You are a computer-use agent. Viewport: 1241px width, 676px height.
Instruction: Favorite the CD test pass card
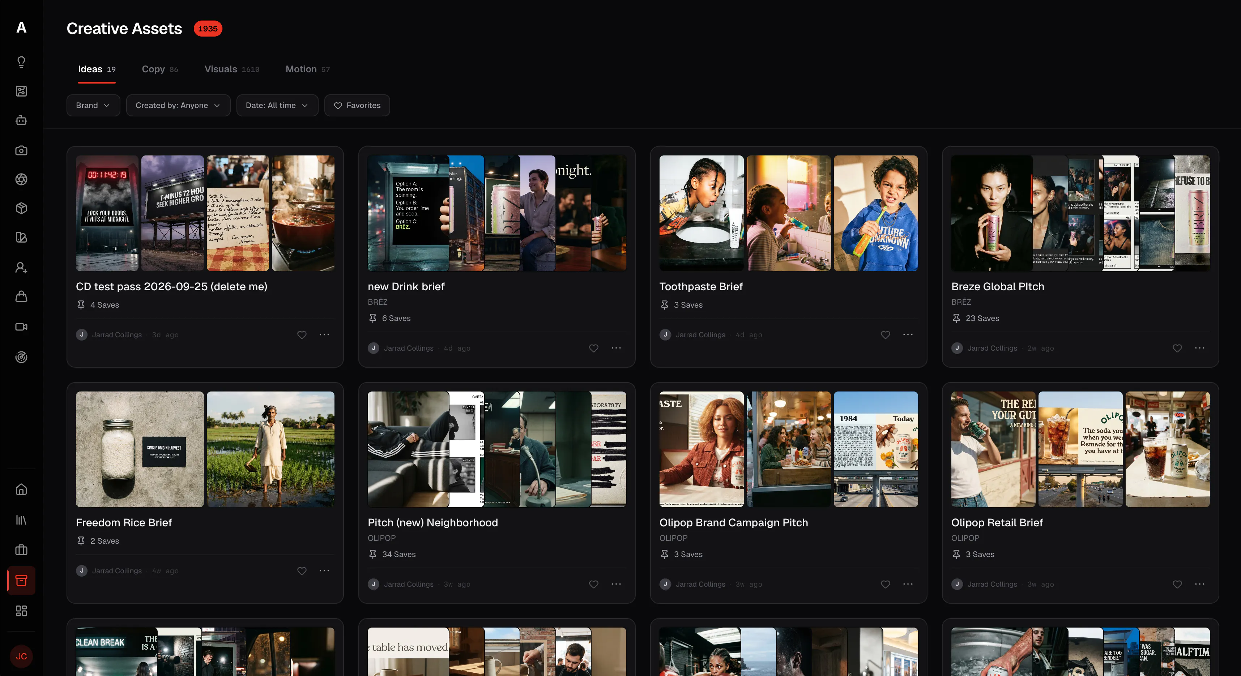[302, 335]
